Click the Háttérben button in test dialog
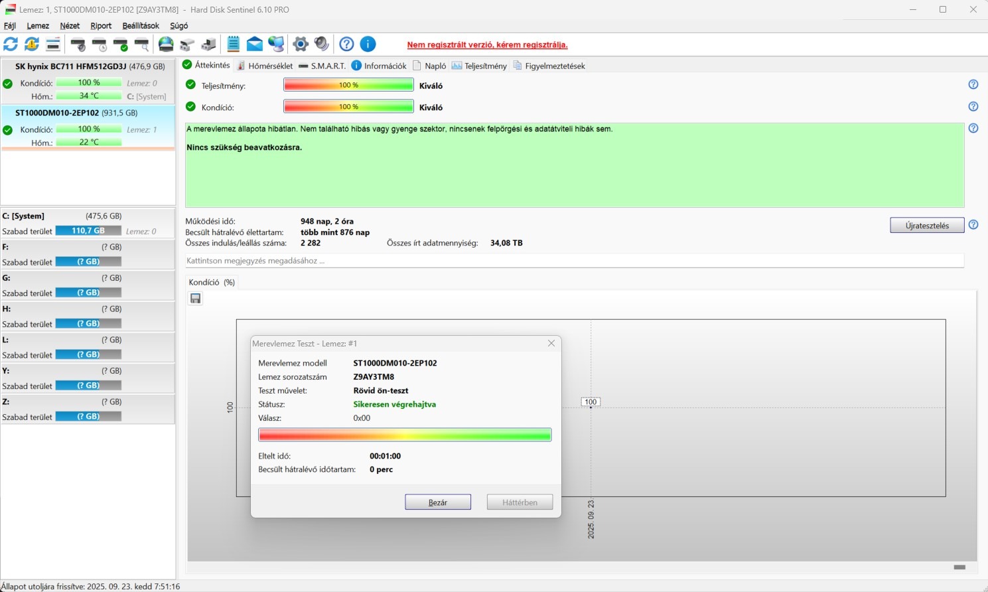988x592 pixels. point(520,502)
